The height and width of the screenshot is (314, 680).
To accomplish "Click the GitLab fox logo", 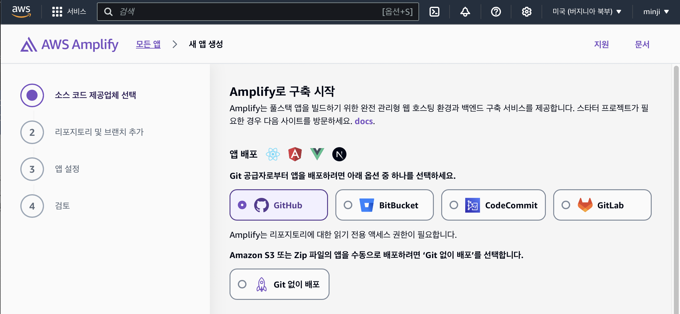I will pos(585,205).
